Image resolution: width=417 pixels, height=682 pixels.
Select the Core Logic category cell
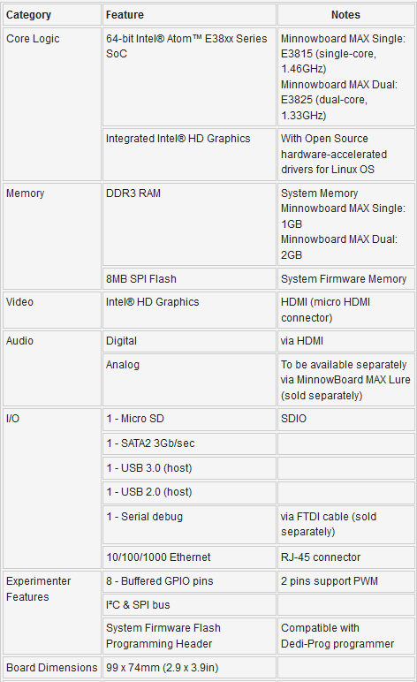click(52, 104)
